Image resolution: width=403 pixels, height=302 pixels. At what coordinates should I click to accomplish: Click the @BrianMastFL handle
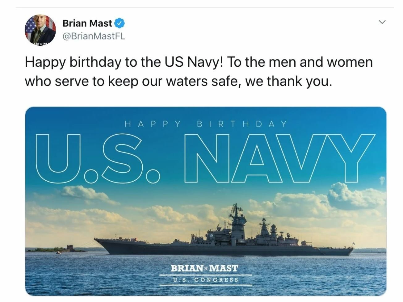(94, 36)
